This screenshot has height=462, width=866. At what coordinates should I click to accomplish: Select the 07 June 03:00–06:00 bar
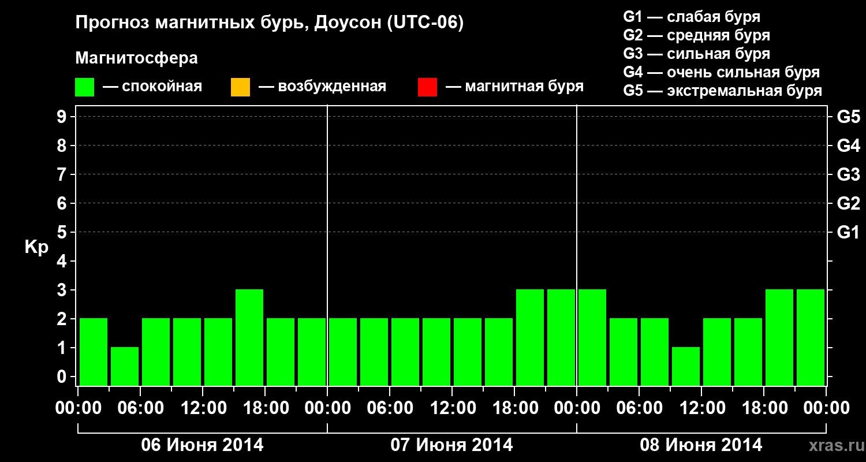pyautogui.click(x=374, y=352)
